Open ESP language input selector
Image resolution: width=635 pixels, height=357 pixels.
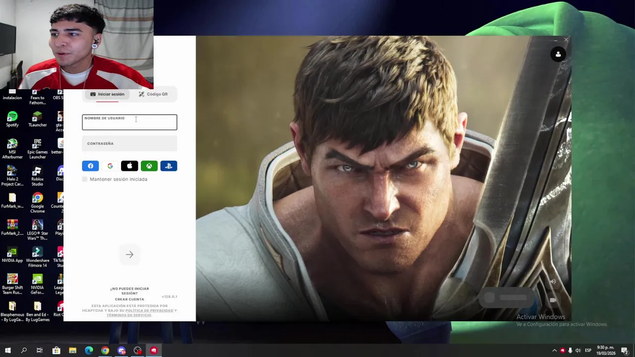588,351
